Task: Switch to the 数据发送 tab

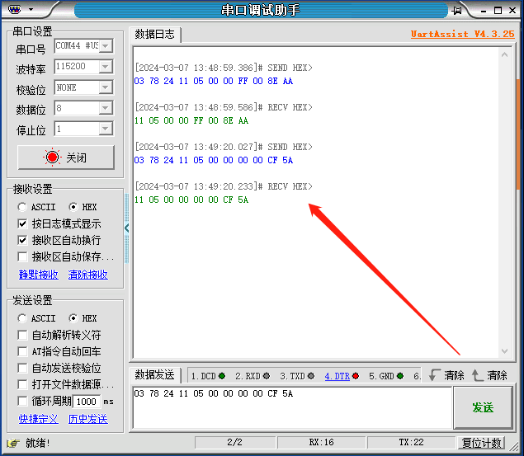Action: tap(154, 375)
